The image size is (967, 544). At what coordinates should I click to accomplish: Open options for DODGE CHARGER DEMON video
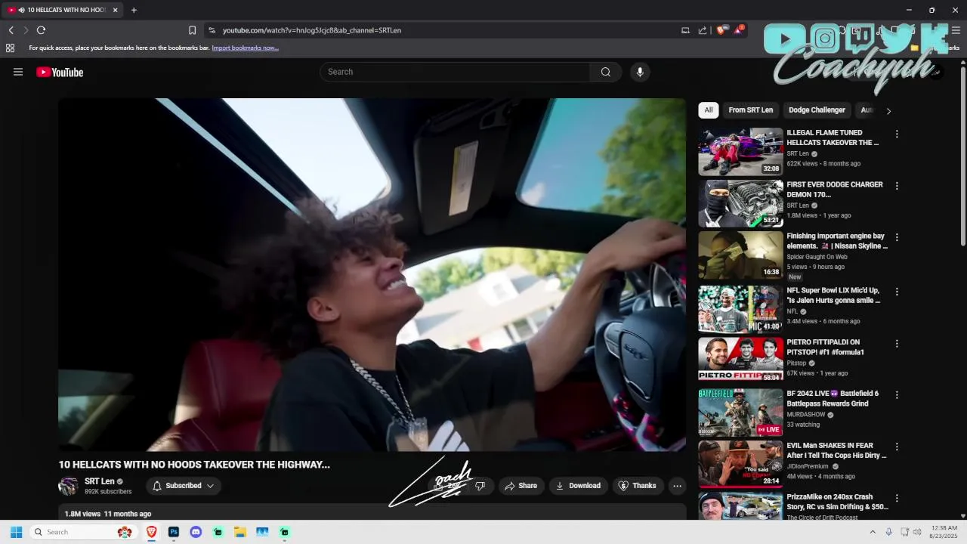[897, 185]
